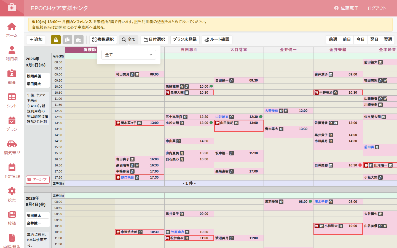The image size is (397, 248).
Task: Go to 前日
Action: point(347,40)
